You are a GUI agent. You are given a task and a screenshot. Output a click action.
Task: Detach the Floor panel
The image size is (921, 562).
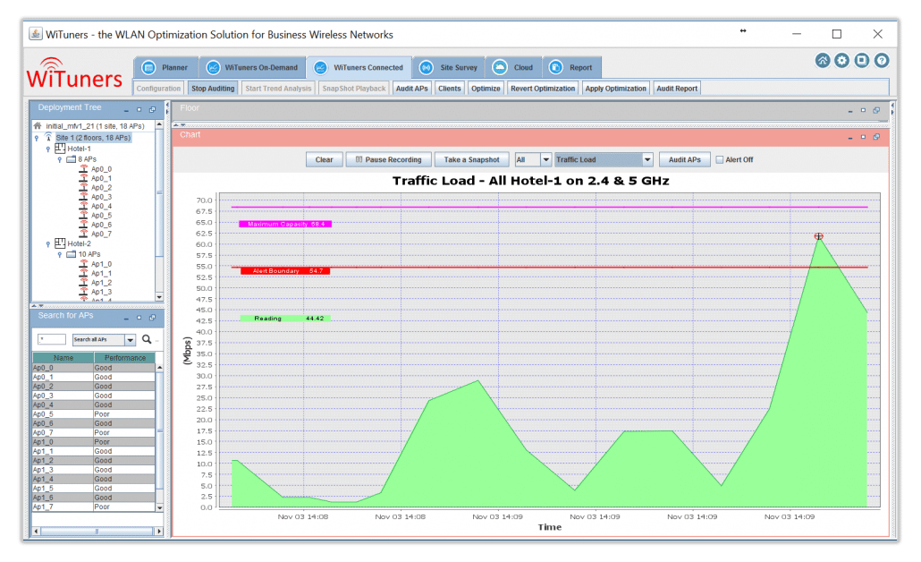(876, 110)
